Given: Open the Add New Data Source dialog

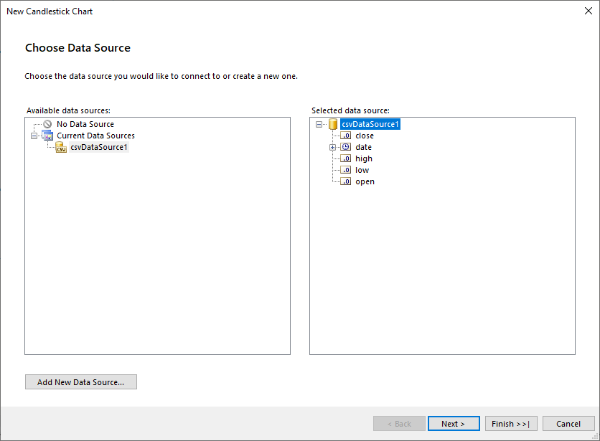Looking at the screenshot, I should [x=80, y=381].
